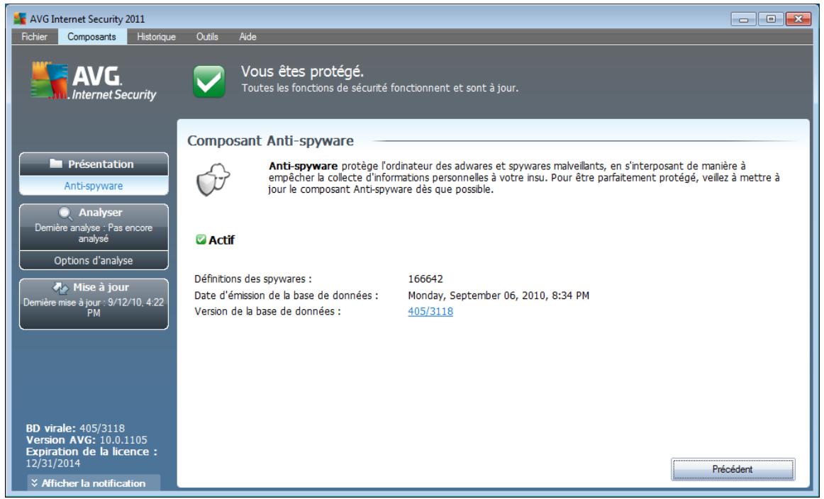This screenshot has height=499, width=824.
Task: Open Options d'analyse
Action: tap(94, 261)
